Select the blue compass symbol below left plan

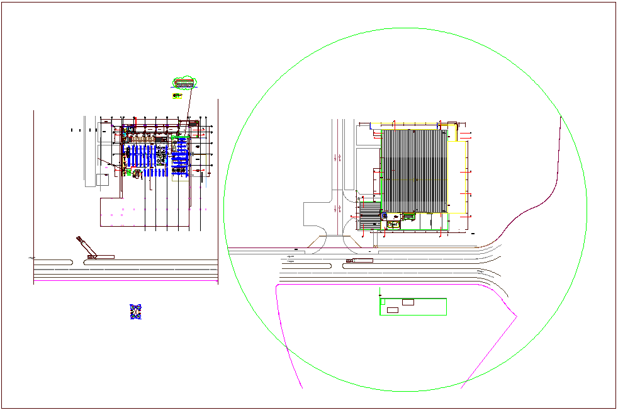pyautogui.click(x=136, y=311)
